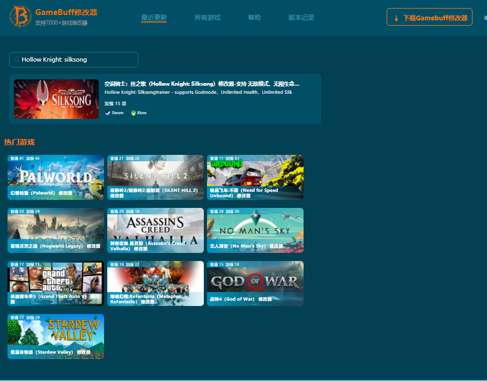The image size is (487, 381).
Task: Open the No Man's Sky trainer card
Action: tap(255, 230)
